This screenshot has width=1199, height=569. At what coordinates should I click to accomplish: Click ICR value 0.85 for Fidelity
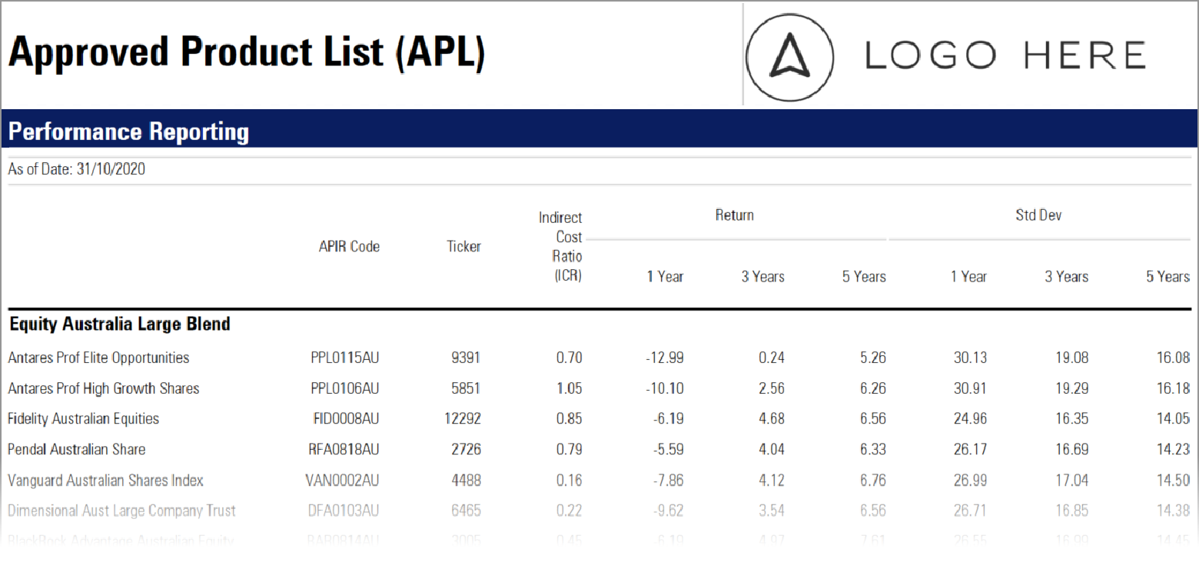[570, 419]
